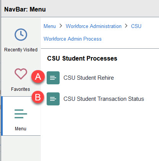This screenshot has width=159, height=161.
Task: Click the CSU Student Processes heading
Action: click(82, 58)
